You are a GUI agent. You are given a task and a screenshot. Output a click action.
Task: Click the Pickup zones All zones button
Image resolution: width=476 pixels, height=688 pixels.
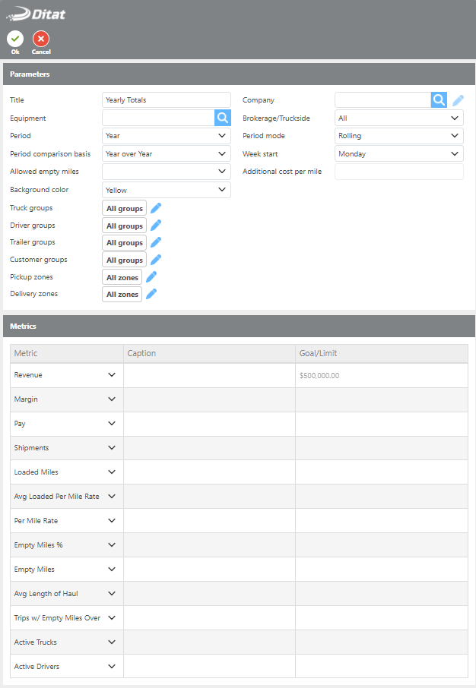122,277
